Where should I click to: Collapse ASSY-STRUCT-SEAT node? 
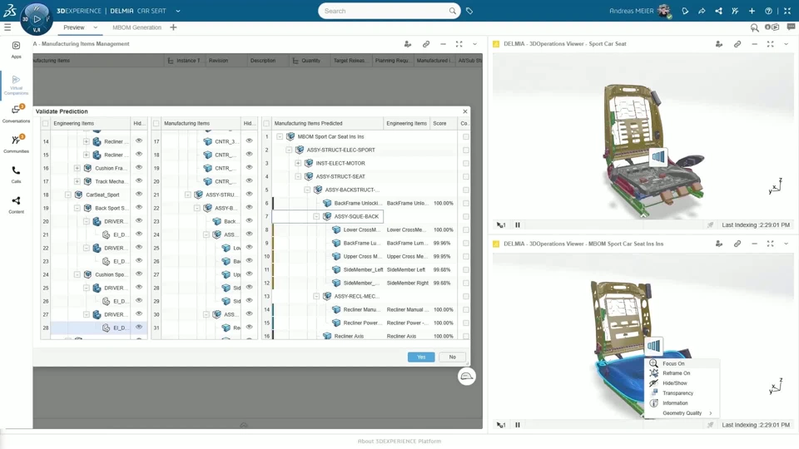[298, 176]
